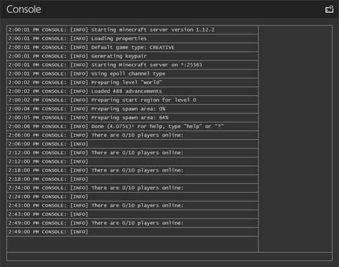The image size is (339, 267).
Task: Select the "Preparing start region for level 0" line
Action: [133, 100]
